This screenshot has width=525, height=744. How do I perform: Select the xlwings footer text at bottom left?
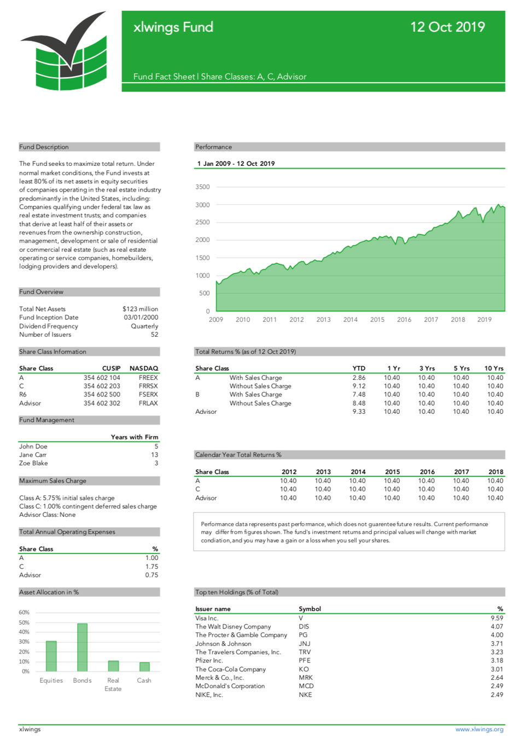[30, 729]
